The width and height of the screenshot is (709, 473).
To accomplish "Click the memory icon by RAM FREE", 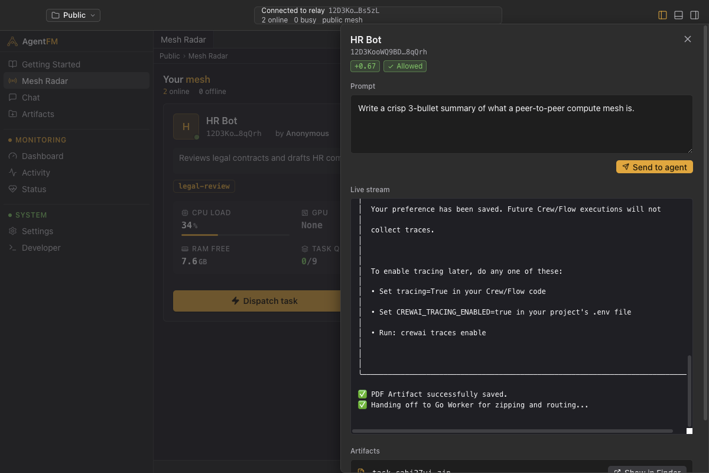I will 186,249.
